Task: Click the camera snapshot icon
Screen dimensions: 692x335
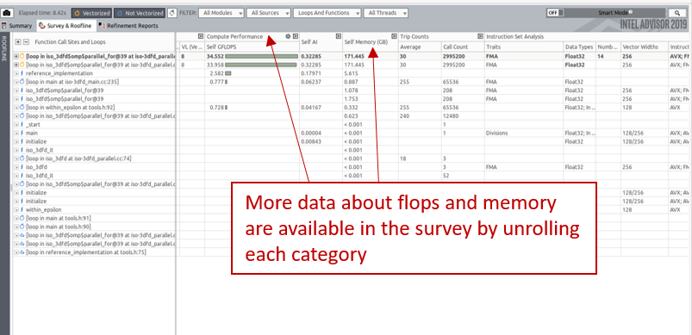Action: 7,13
